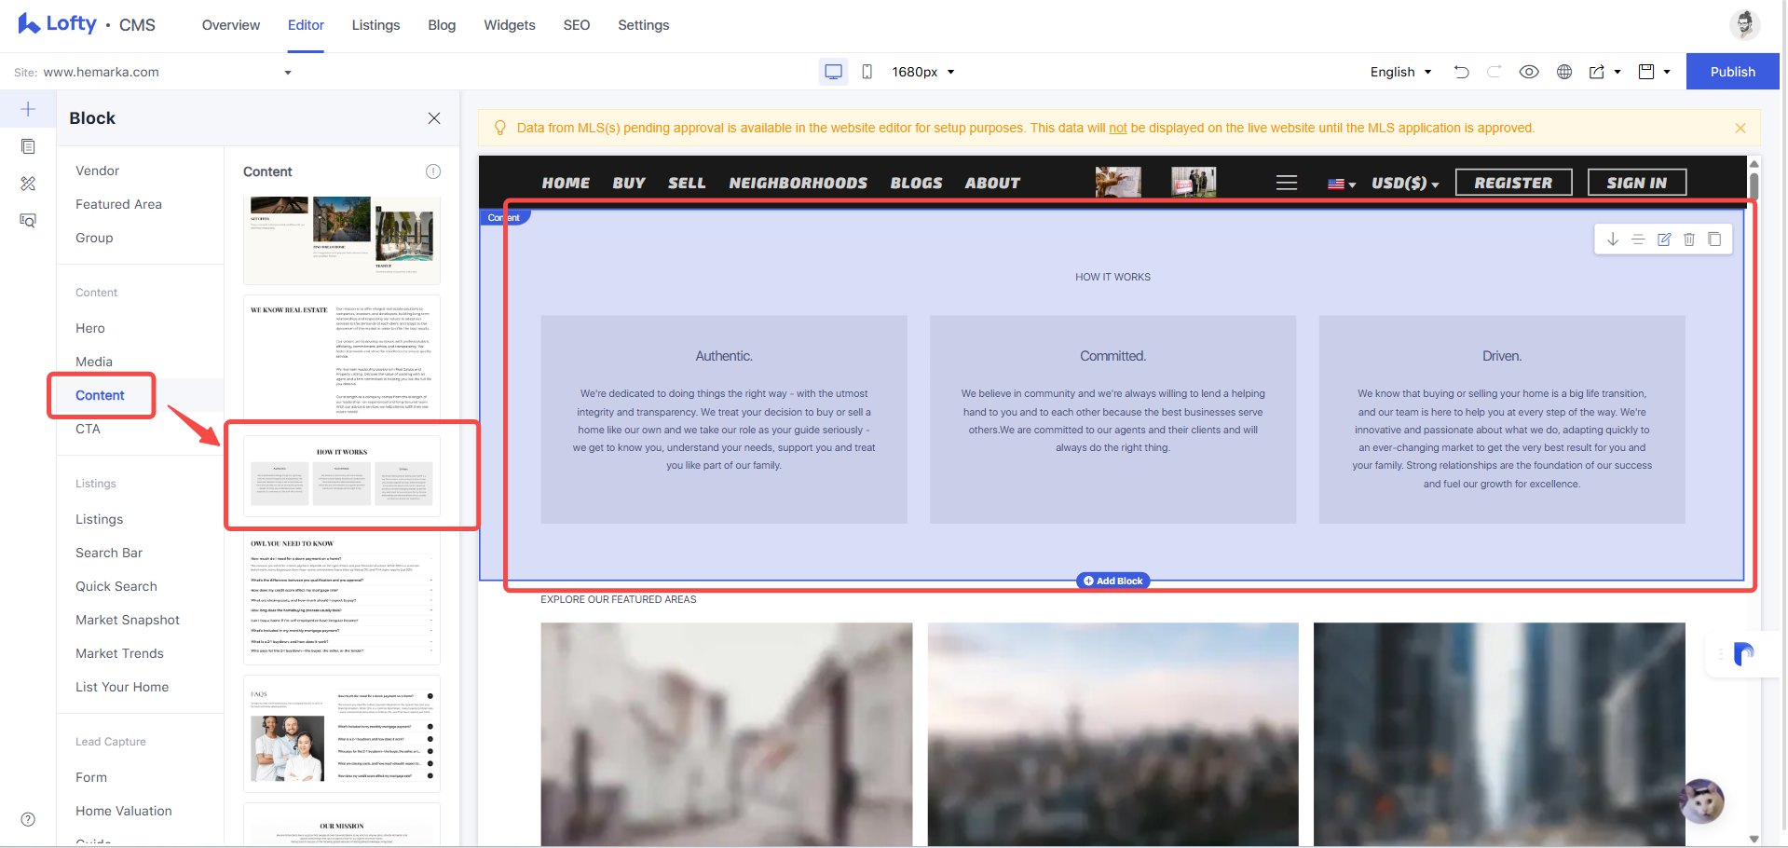Select the Vendor block category
Viewport: 1788px width, 848px height.
click(98, 171)
